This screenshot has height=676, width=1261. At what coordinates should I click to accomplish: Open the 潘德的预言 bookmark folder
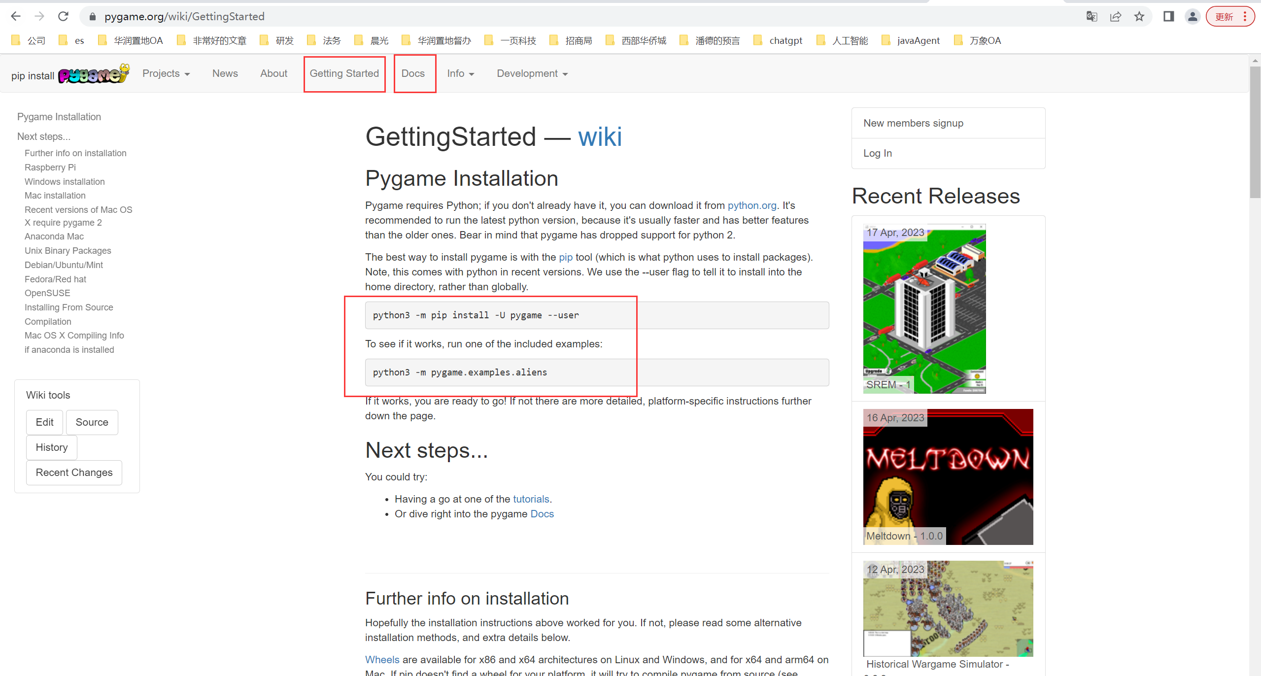click(x=710, y=40)
